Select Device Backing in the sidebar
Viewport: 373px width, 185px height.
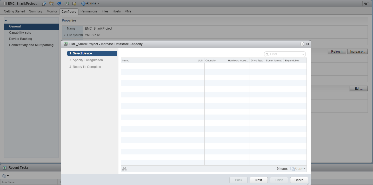pyautogui.click(x=21, y=39)
